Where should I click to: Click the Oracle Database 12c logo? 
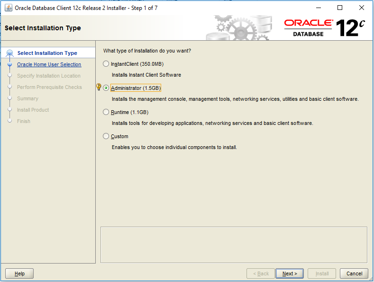[325, 28]
